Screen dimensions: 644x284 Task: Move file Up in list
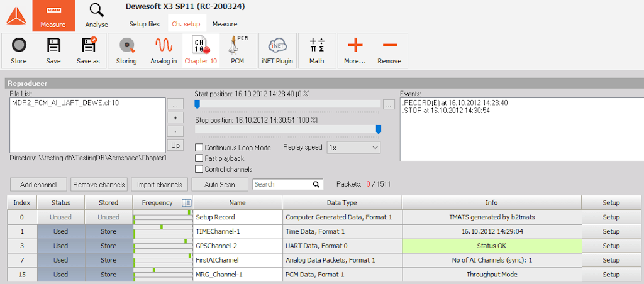(x=175, y=145)
